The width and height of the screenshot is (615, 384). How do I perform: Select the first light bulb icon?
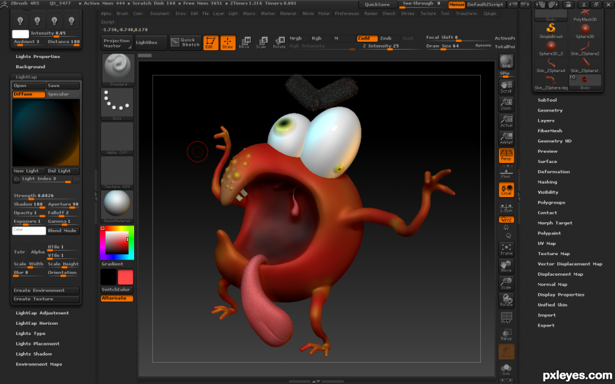tap(21, 21)
